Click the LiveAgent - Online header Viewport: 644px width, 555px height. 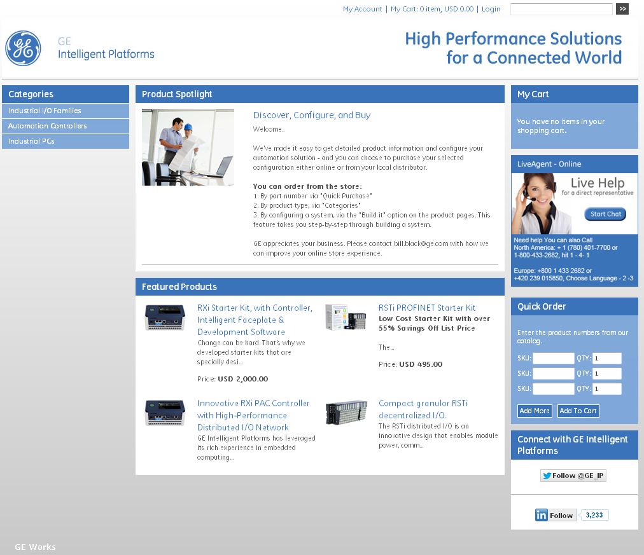[574, 164]
